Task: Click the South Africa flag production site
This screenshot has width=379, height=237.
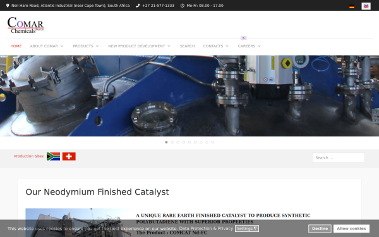Action: coord(53,156)
